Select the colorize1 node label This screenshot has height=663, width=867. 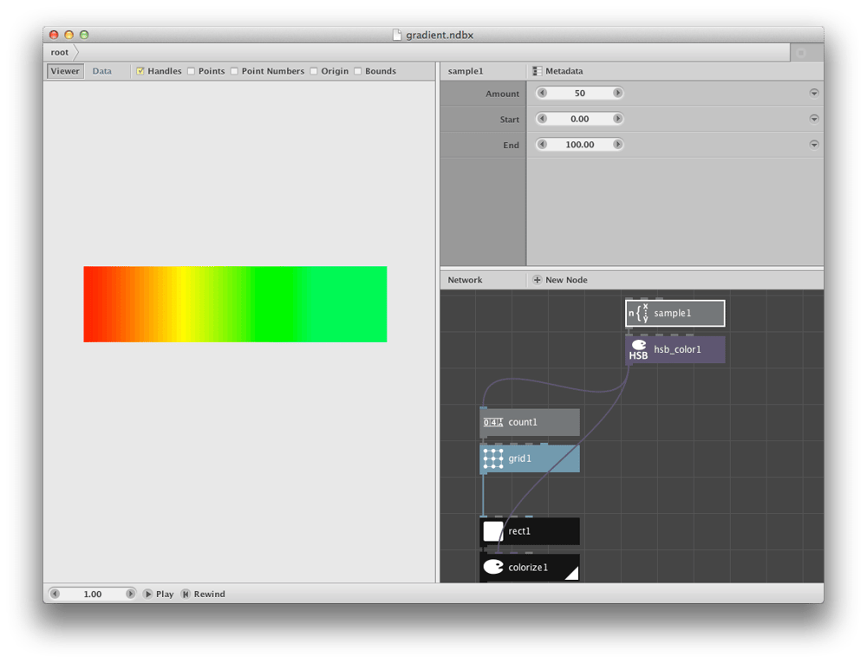pos(528,568)
